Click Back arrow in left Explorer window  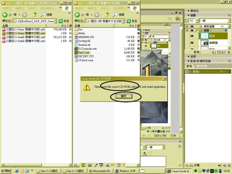[5, 14]
